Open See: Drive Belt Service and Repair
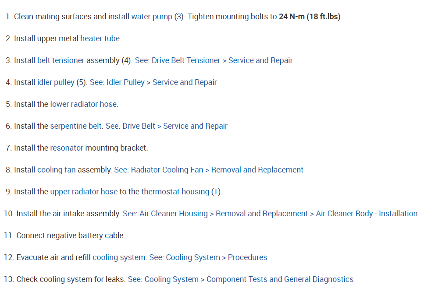The height and width of the screenshot is (299, 442). tap(167, 126)
